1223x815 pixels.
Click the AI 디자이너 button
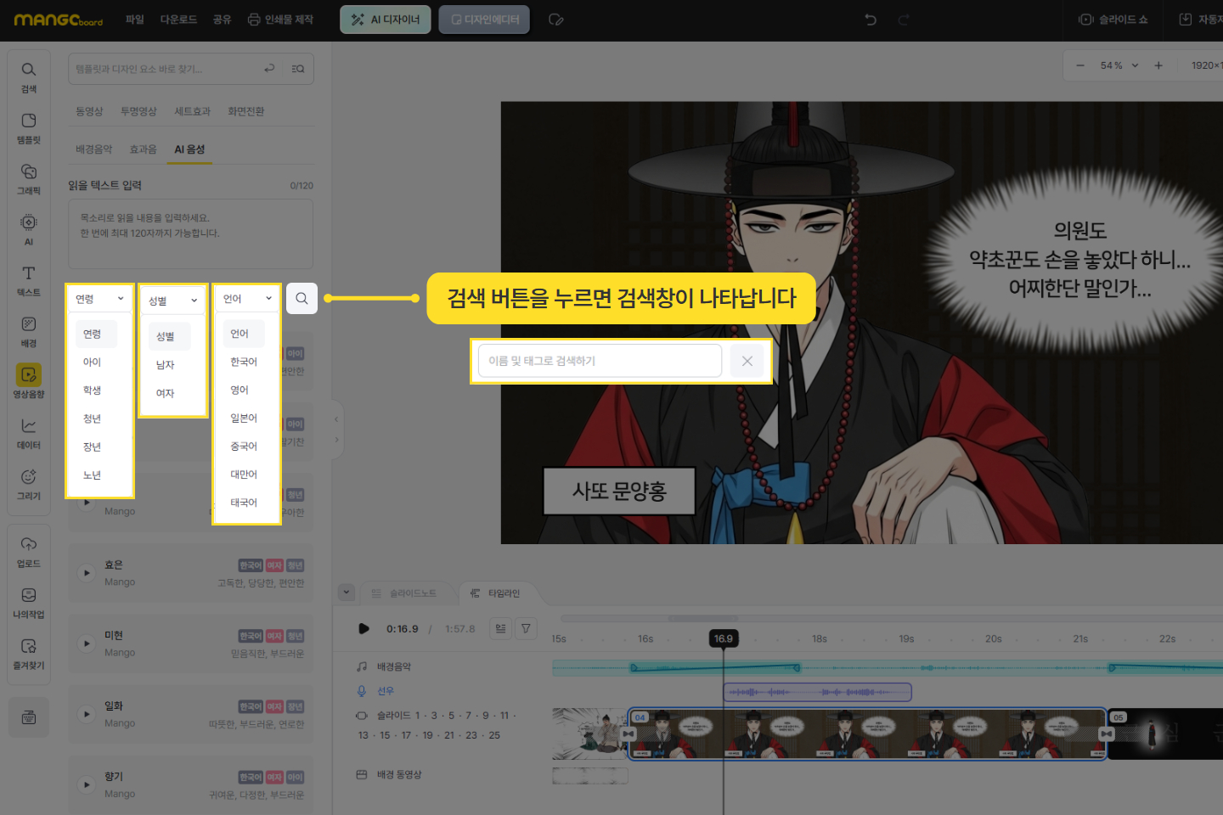(386, 20)
